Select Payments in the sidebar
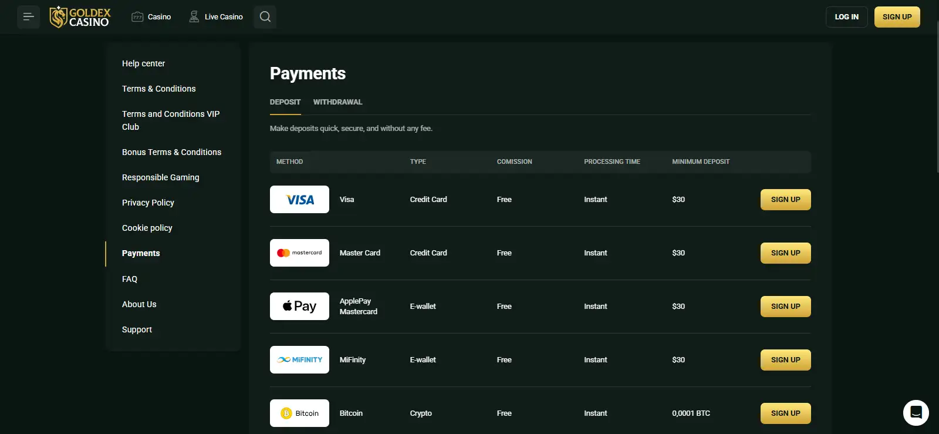This screenshot has width=939, height=434. 141,253
